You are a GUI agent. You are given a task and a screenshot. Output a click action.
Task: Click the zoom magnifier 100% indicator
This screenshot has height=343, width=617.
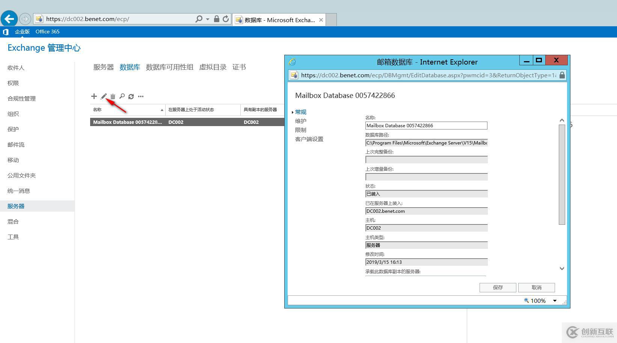[535, 301]
